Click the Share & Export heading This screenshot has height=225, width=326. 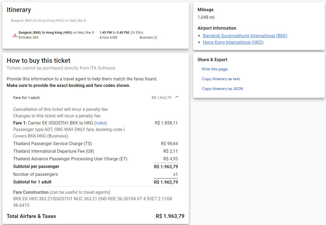(212, 60)
